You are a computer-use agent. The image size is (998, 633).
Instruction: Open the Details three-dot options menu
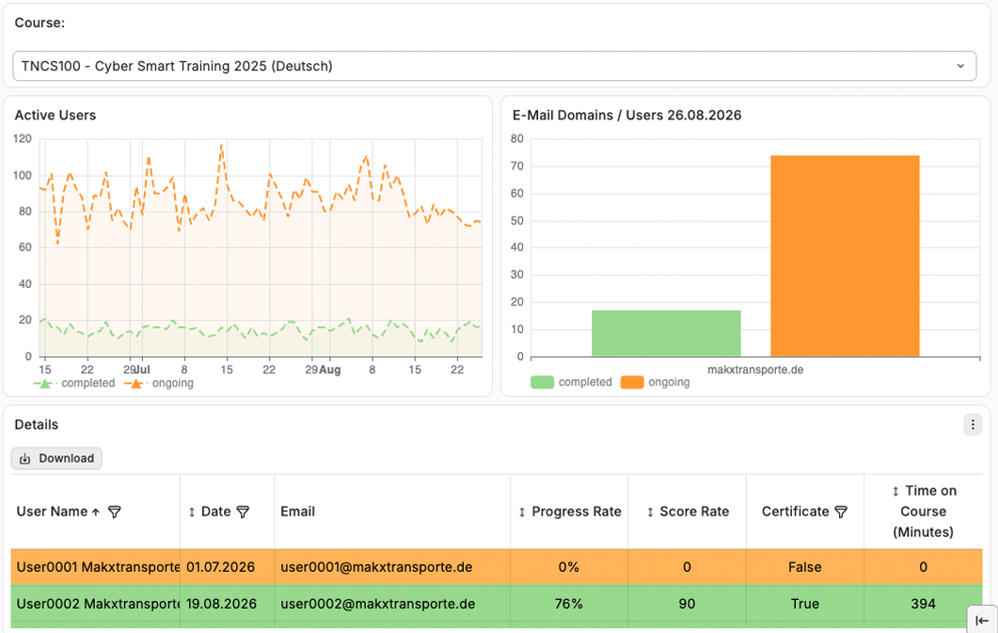pos(973,424)
